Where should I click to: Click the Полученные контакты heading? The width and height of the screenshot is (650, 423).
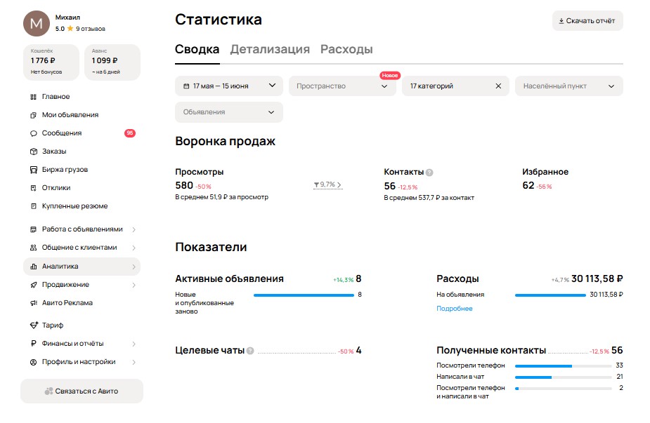(491, 351)
